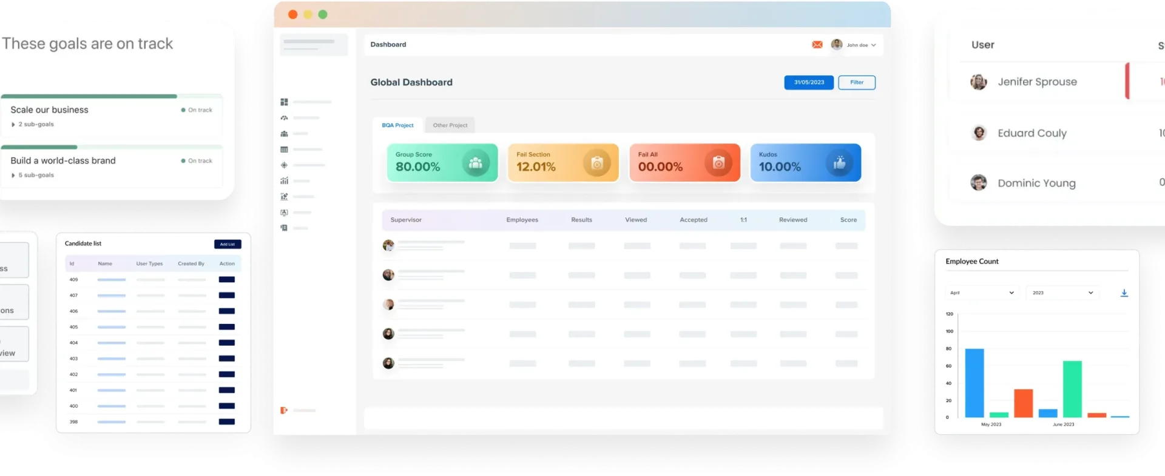Click the action button for candidate 398
Image resolution: width=1165 pixels, height=476 pixels.
[227, 421]
